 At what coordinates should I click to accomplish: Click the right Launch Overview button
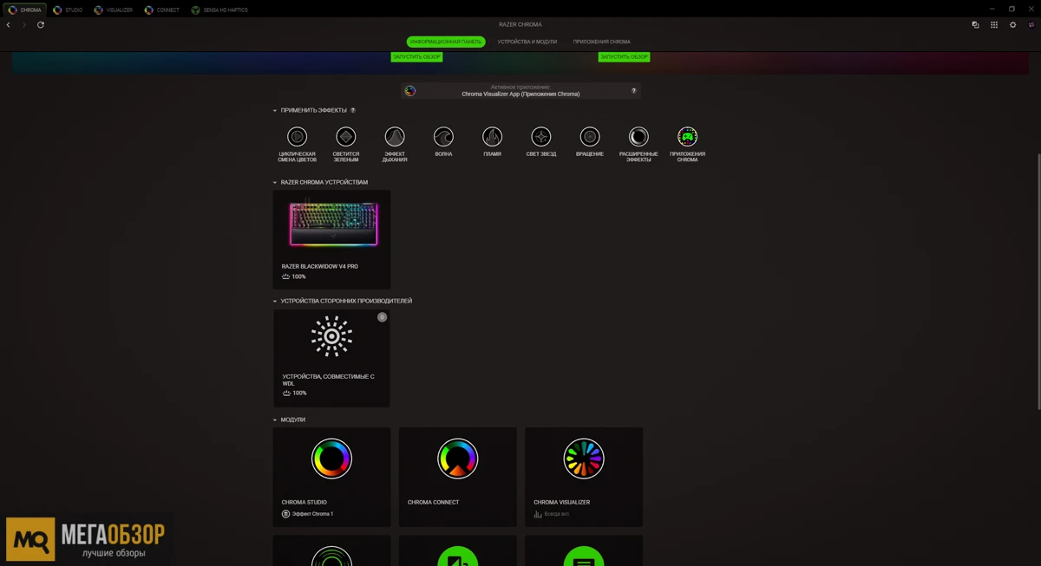tap(624, 57)
